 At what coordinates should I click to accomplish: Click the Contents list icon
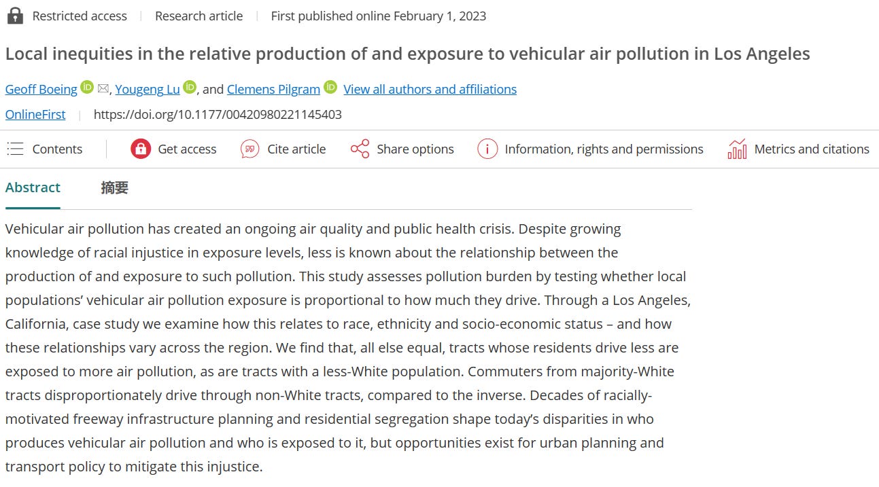15,149
